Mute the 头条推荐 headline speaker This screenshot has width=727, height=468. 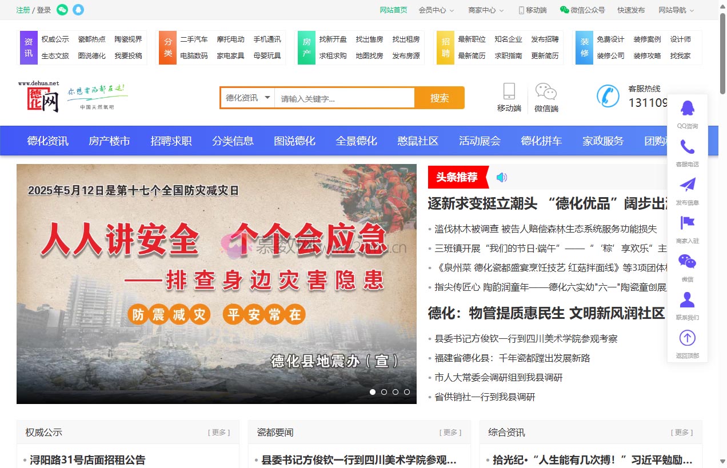tap(501, 177)
